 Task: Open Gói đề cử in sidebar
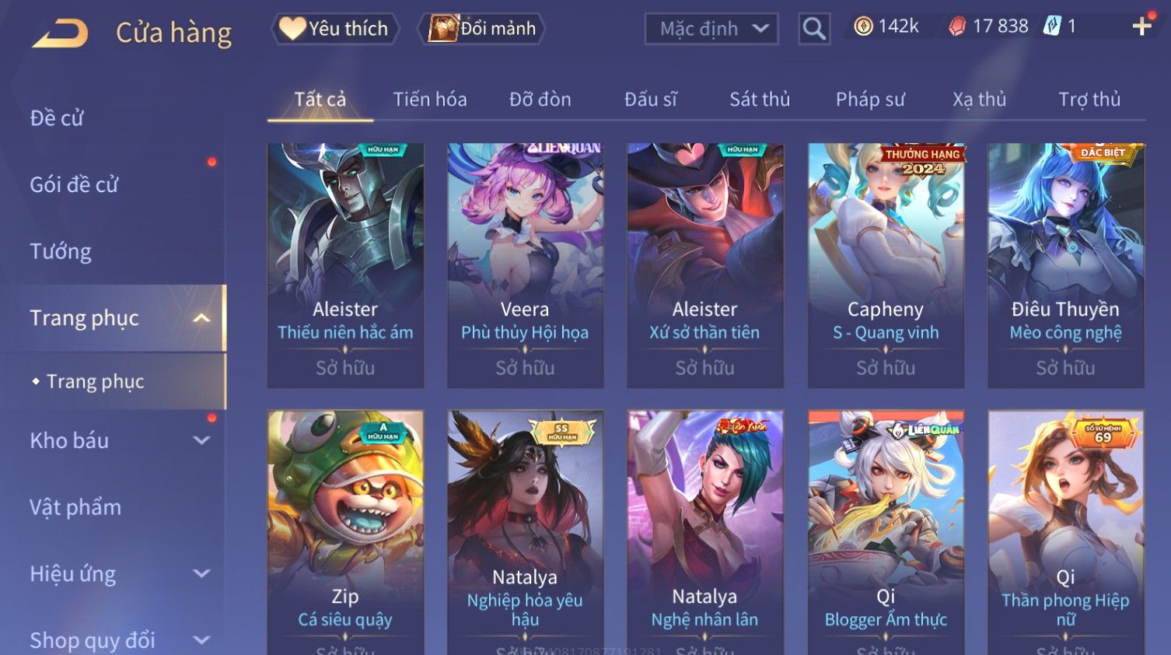coord(74,185)
